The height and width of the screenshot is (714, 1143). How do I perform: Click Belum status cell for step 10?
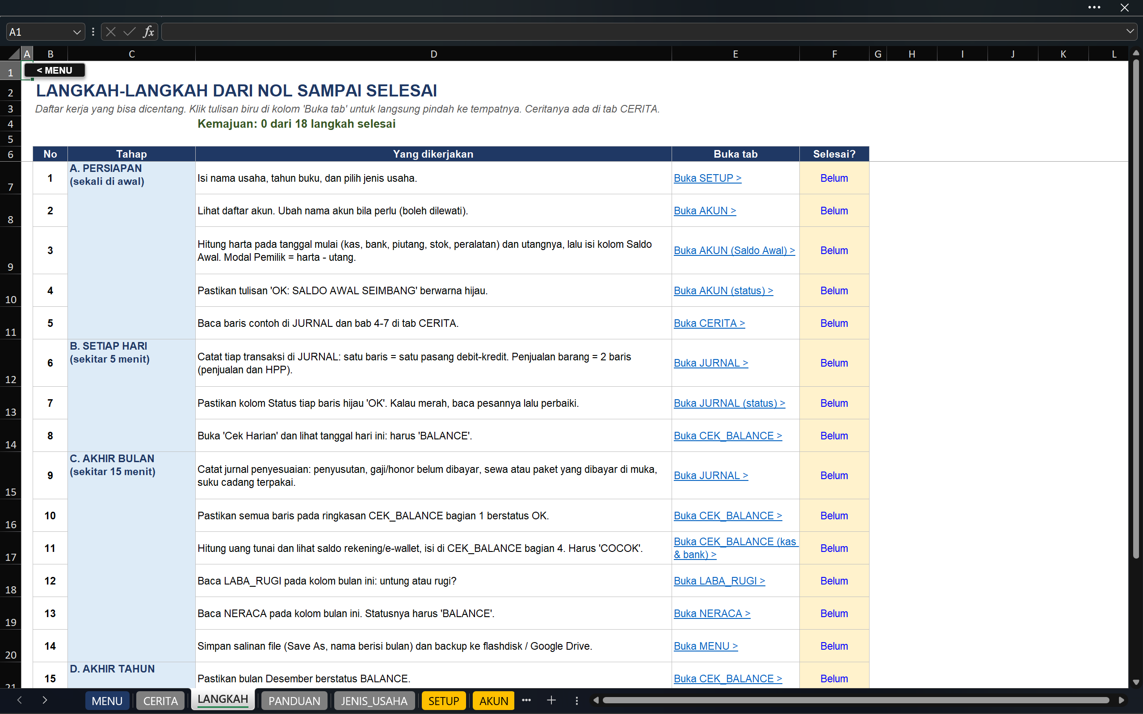click(x=834, y=516)
